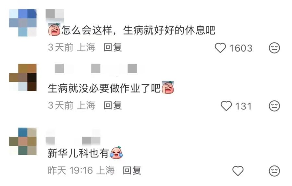Reply to the '生病就没必要做作业了吧' comment

click(x=113, y=105)
